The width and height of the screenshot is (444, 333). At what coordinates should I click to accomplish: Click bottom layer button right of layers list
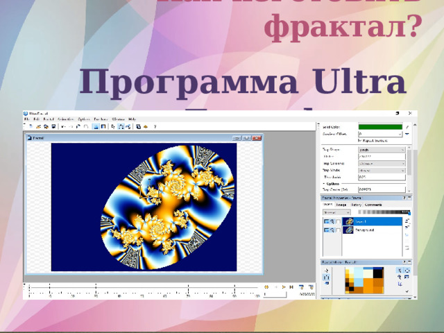[x=407, y=248]
